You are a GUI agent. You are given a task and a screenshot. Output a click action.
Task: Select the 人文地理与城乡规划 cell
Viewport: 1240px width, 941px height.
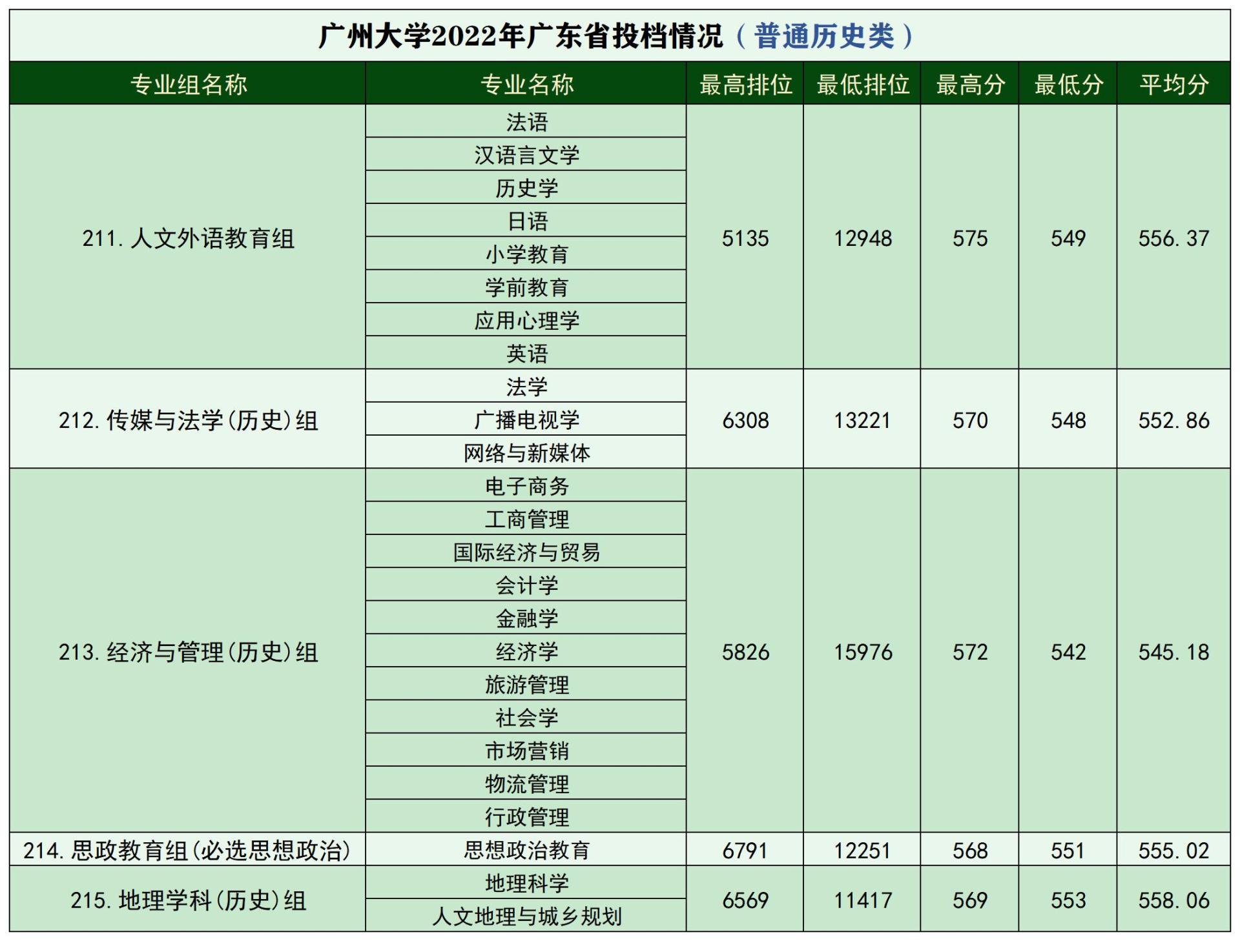[x=526, y=916]
